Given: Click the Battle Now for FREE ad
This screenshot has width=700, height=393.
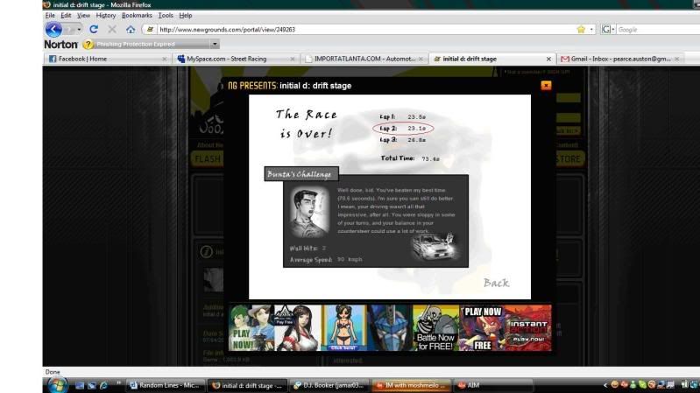Looking at the screenshot, I should coord(435,328).
